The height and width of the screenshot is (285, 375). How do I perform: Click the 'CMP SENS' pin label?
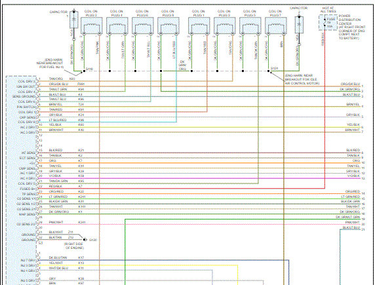[27, 168]
